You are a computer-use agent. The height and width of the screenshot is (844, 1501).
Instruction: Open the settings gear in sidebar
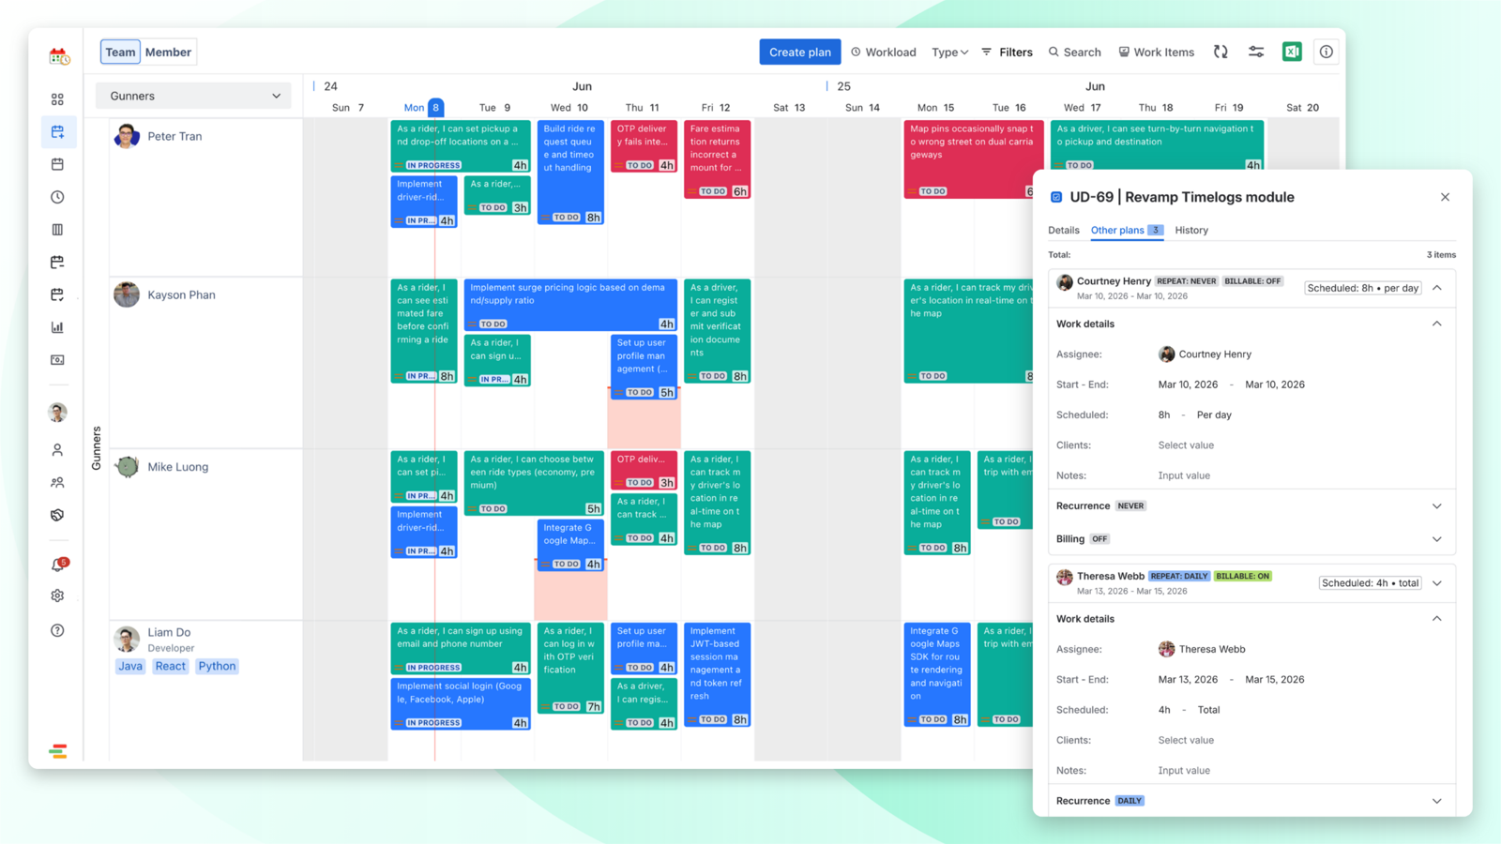coord(57,596)
